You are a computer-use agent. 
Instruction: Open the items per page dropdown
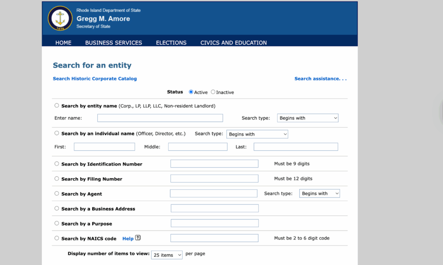167,255
